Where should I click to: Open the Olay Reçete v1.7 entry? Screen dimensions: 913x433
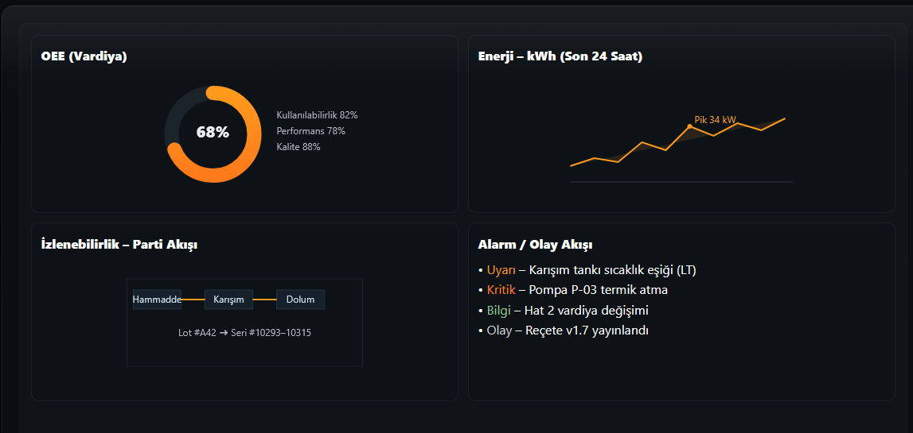pos(567,331)
